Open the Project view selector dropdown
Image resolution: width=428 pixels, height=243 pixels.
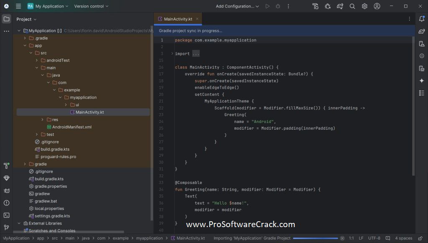[x=26, y=19]
